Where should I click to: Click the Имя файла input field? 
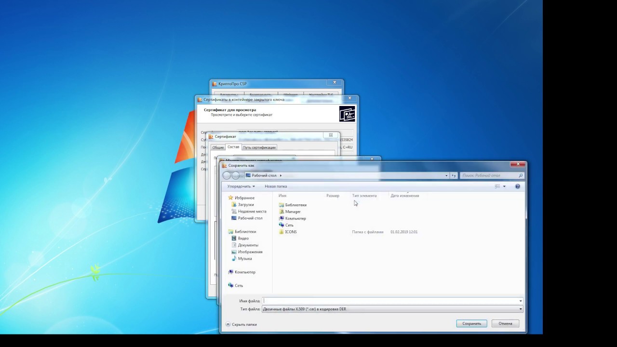[390, 301]
